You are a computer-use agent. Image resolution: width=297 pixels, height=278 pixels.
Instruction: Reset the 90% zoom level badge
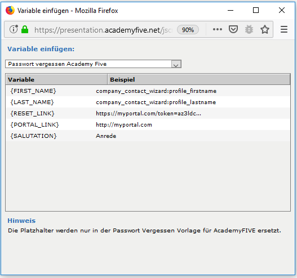click(188, 30)
